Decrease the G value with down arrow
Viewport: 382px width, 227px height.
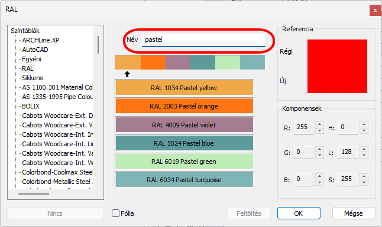coord(319,156)
